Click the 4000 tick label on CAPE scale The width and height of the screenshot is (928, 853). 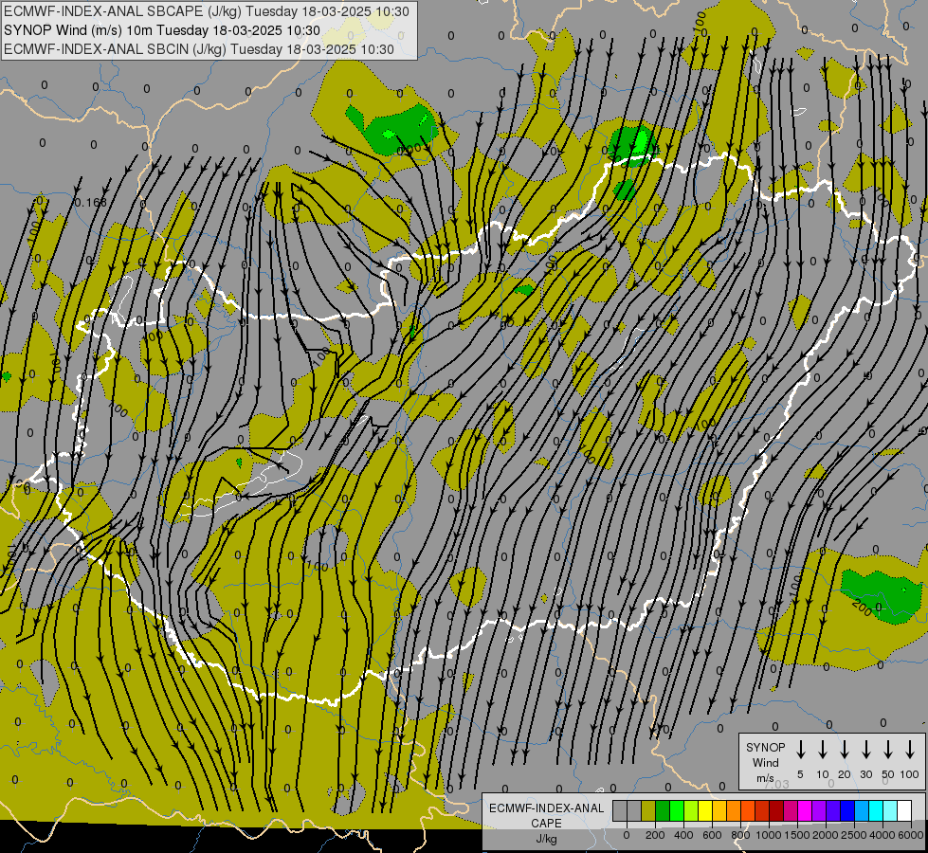(x=883, y=835)
